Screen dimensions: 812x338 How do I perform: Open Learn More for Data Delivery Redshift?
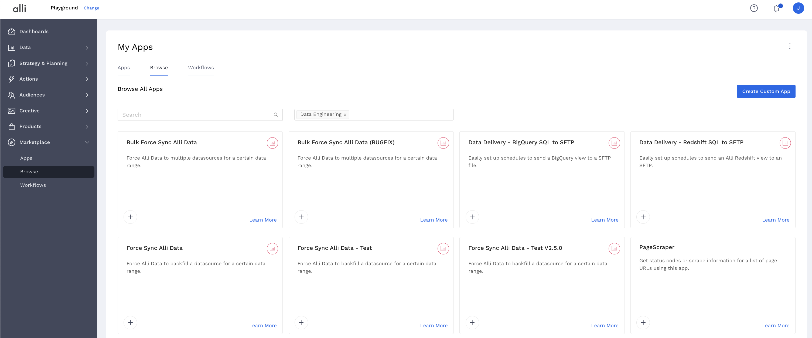pos(775,220)
